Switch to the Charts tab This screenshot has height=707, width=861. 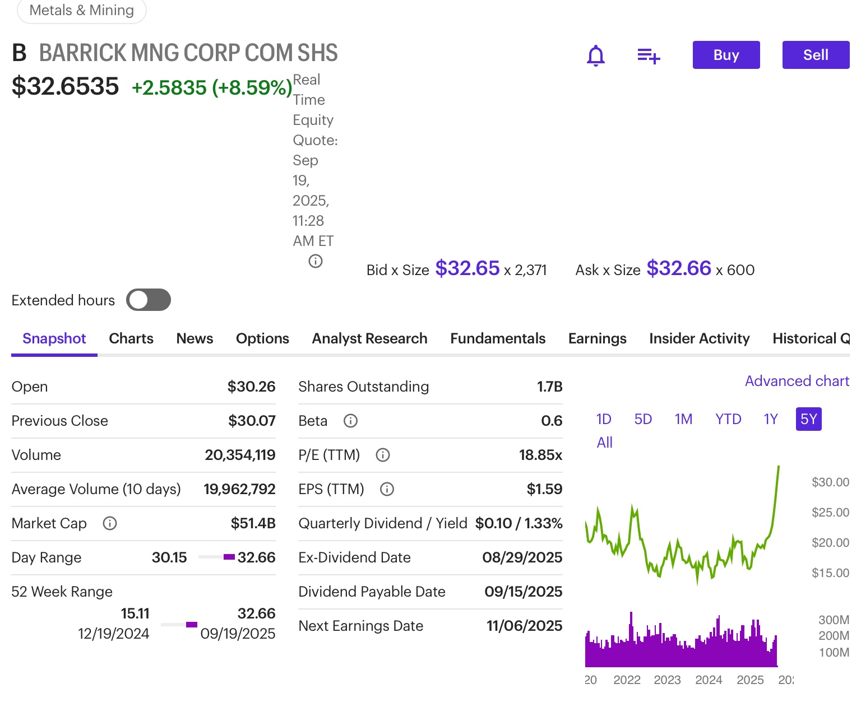(131, 338)
